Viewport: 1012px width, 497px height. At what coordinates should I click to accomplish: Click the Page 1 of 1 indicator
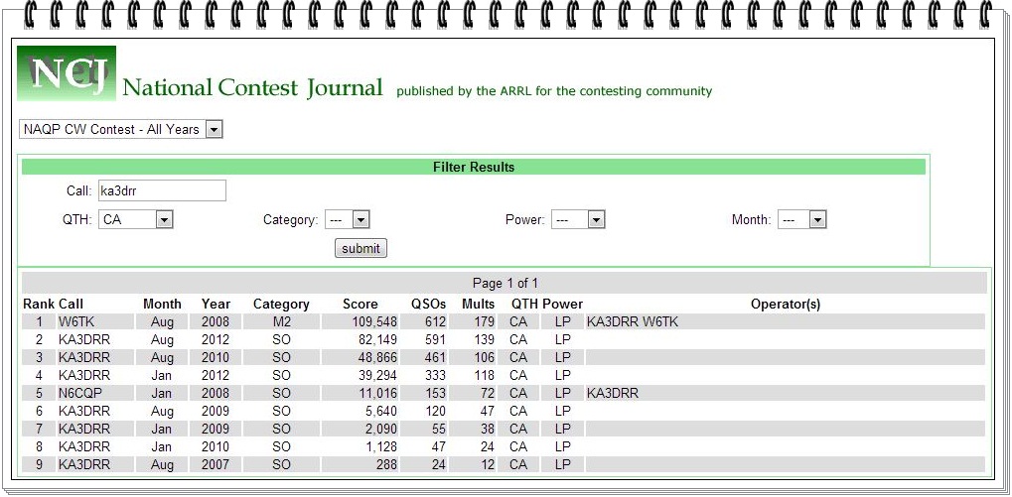coord(505,283)
